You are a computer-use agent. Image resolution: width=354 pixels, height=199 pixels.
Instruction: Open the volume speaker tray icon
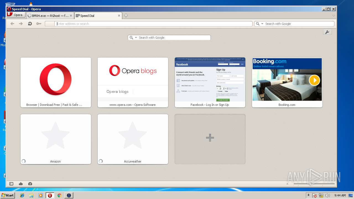click(328, 195)
